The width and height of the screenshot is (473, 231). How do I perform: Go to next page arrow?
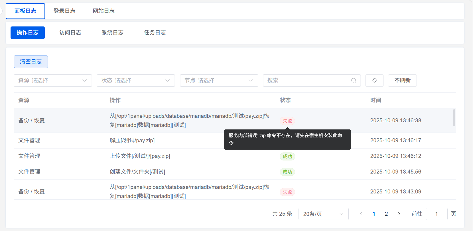(x=399, y=214)
